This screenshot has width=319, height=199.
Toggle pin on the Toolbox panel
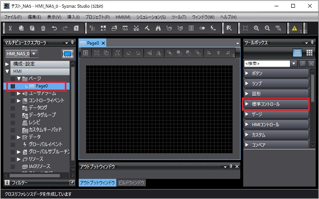312,42
